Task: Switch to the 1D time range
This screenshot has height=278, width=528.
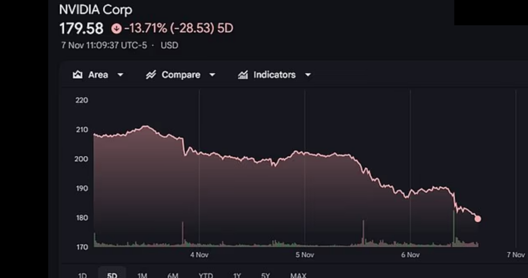Action: pyautogui.click(x=82, y=275)
